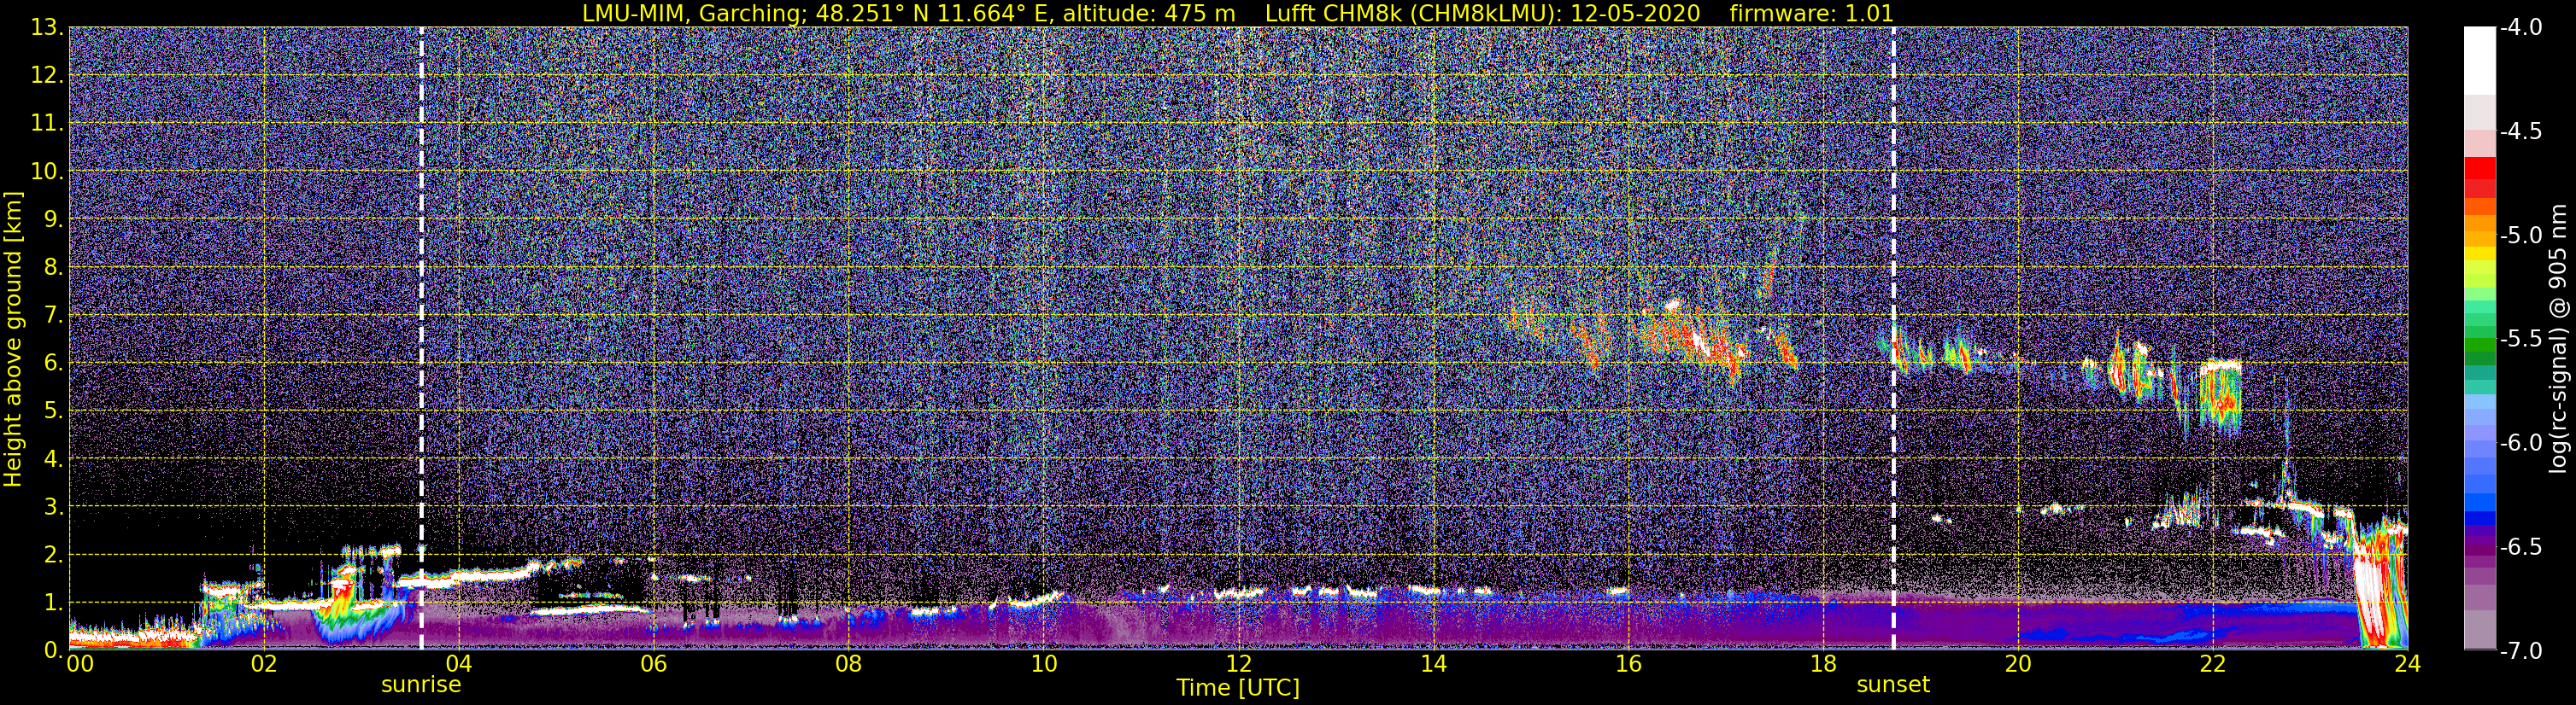
Task: Click time tick label '06'
Action: (653, 664)
